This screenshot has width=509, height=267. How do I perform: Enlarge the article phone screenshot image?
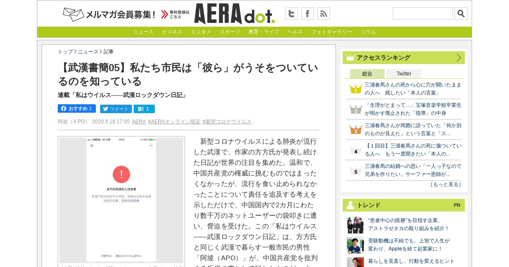tap(121, 200)
